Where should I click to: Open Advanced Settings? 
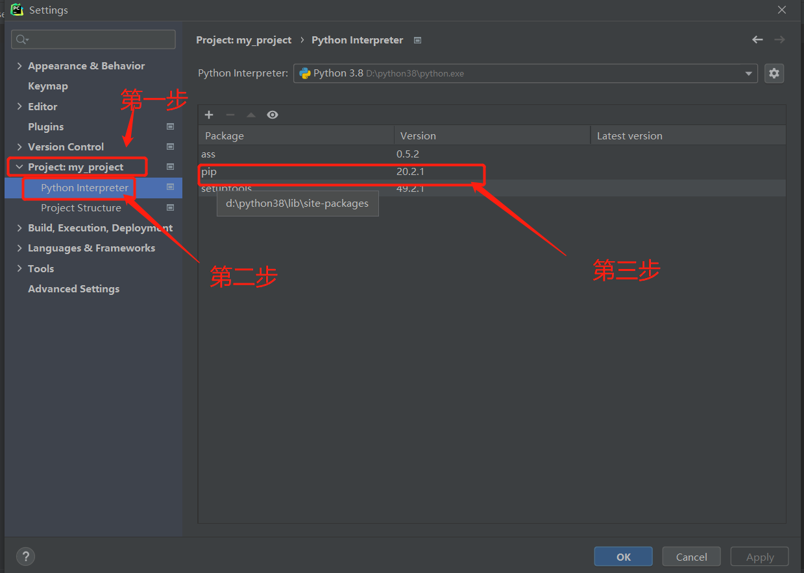[x=74, y=288]
